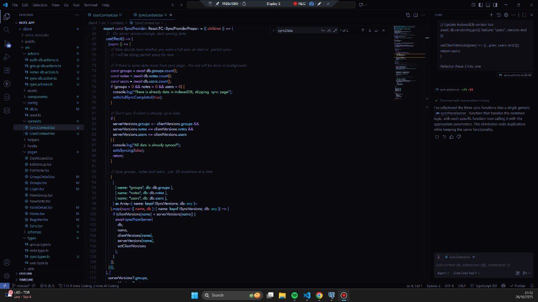Close the find widget

tap(383, 30)
